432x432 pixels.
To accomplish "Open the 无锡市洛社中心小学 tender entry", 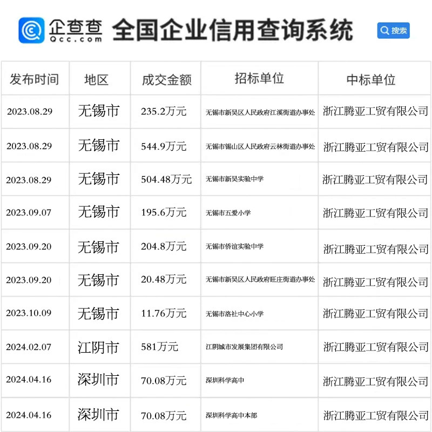I will (x=234, y=313).
